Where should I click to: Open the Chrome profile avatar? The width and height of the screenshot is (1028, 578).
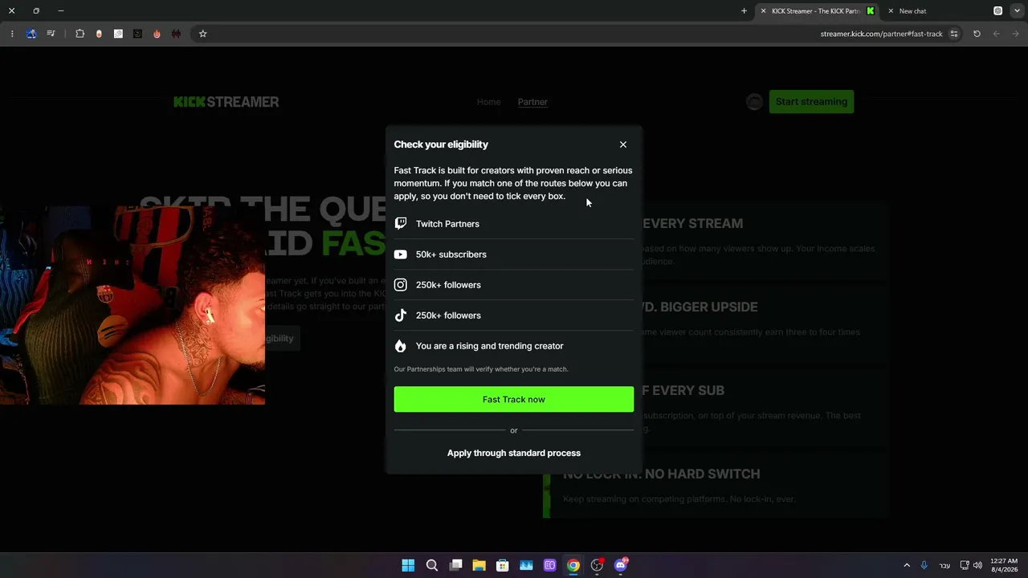pos(31,34)
